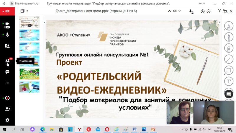Open Internet Explorer from taskbar

pyautogui.click(x=116, y=129)
